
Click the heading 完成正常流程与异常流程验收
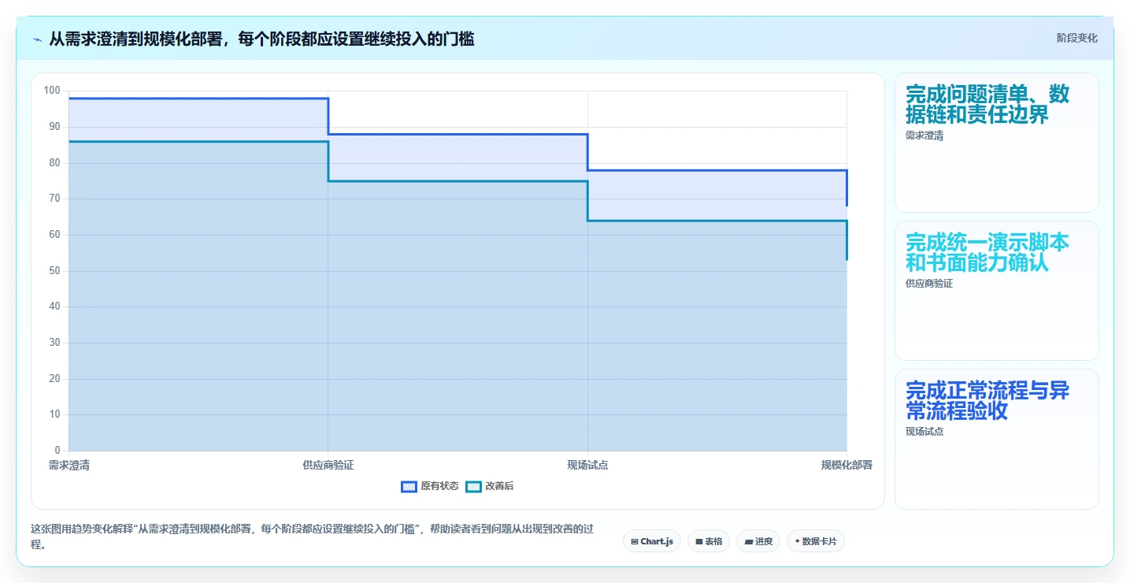point(987,400)
